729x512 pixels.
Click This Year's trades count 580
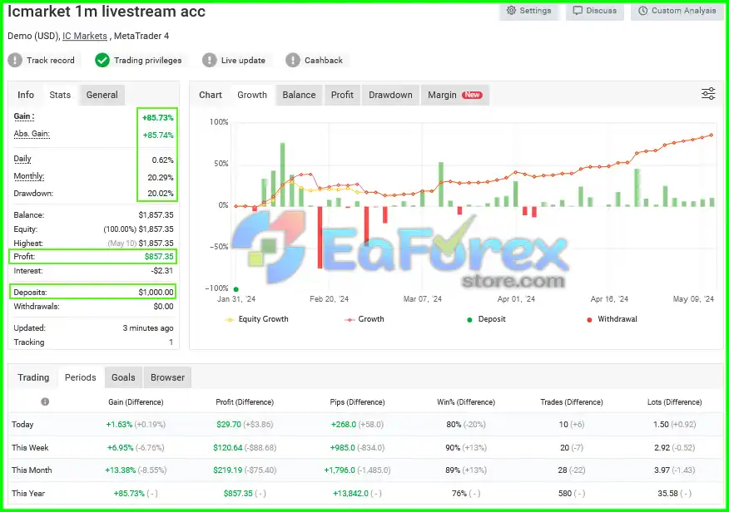pos(565,493)
